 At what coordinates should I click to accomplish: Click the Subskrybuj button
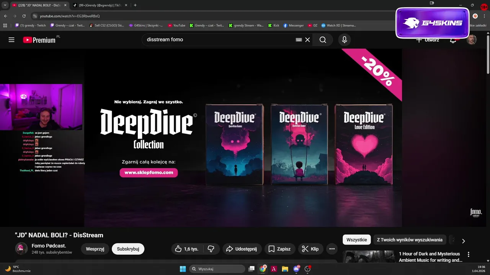tap(128, 249)
